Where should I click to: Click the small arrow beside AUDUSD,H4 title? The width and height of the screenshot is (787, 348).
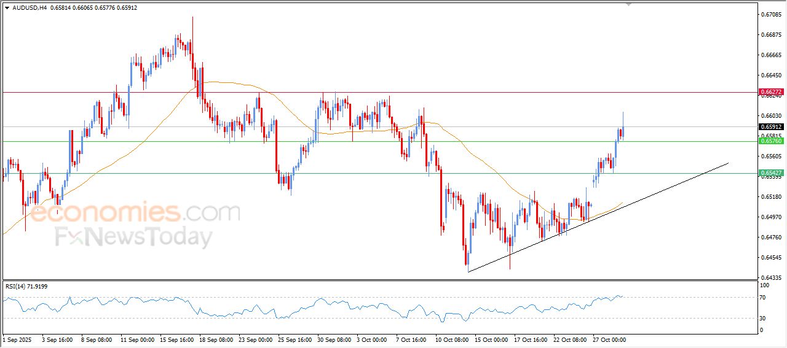coord(7,8)
